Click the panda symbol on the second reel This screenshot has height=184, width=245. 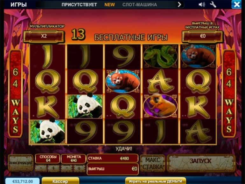[x=85, y=106]
